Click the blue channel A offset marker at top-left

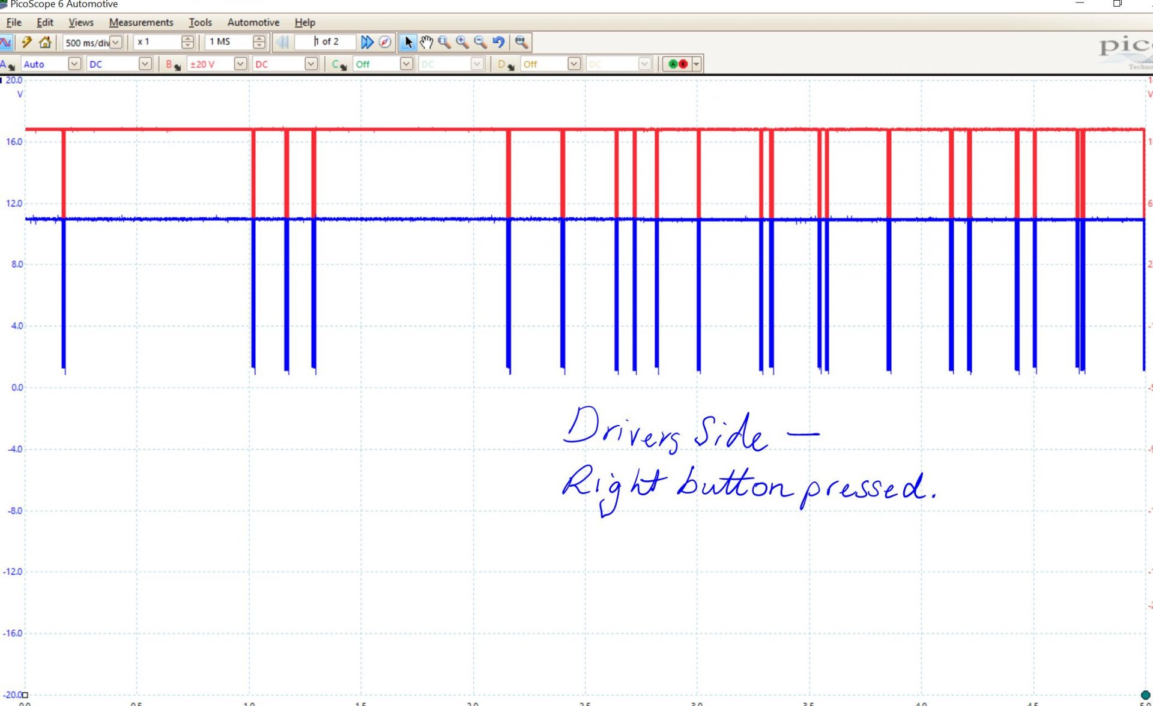coord(2,80)
